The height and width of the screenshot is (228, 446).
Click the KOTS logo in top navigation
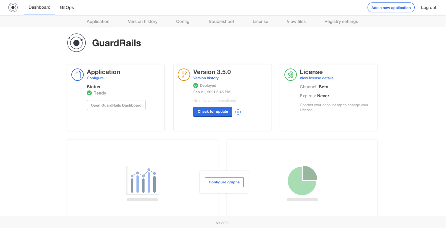(13, 7)
